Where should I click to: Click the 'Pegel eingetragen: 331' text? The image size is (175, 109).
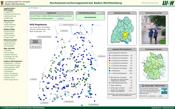[38, 31]
